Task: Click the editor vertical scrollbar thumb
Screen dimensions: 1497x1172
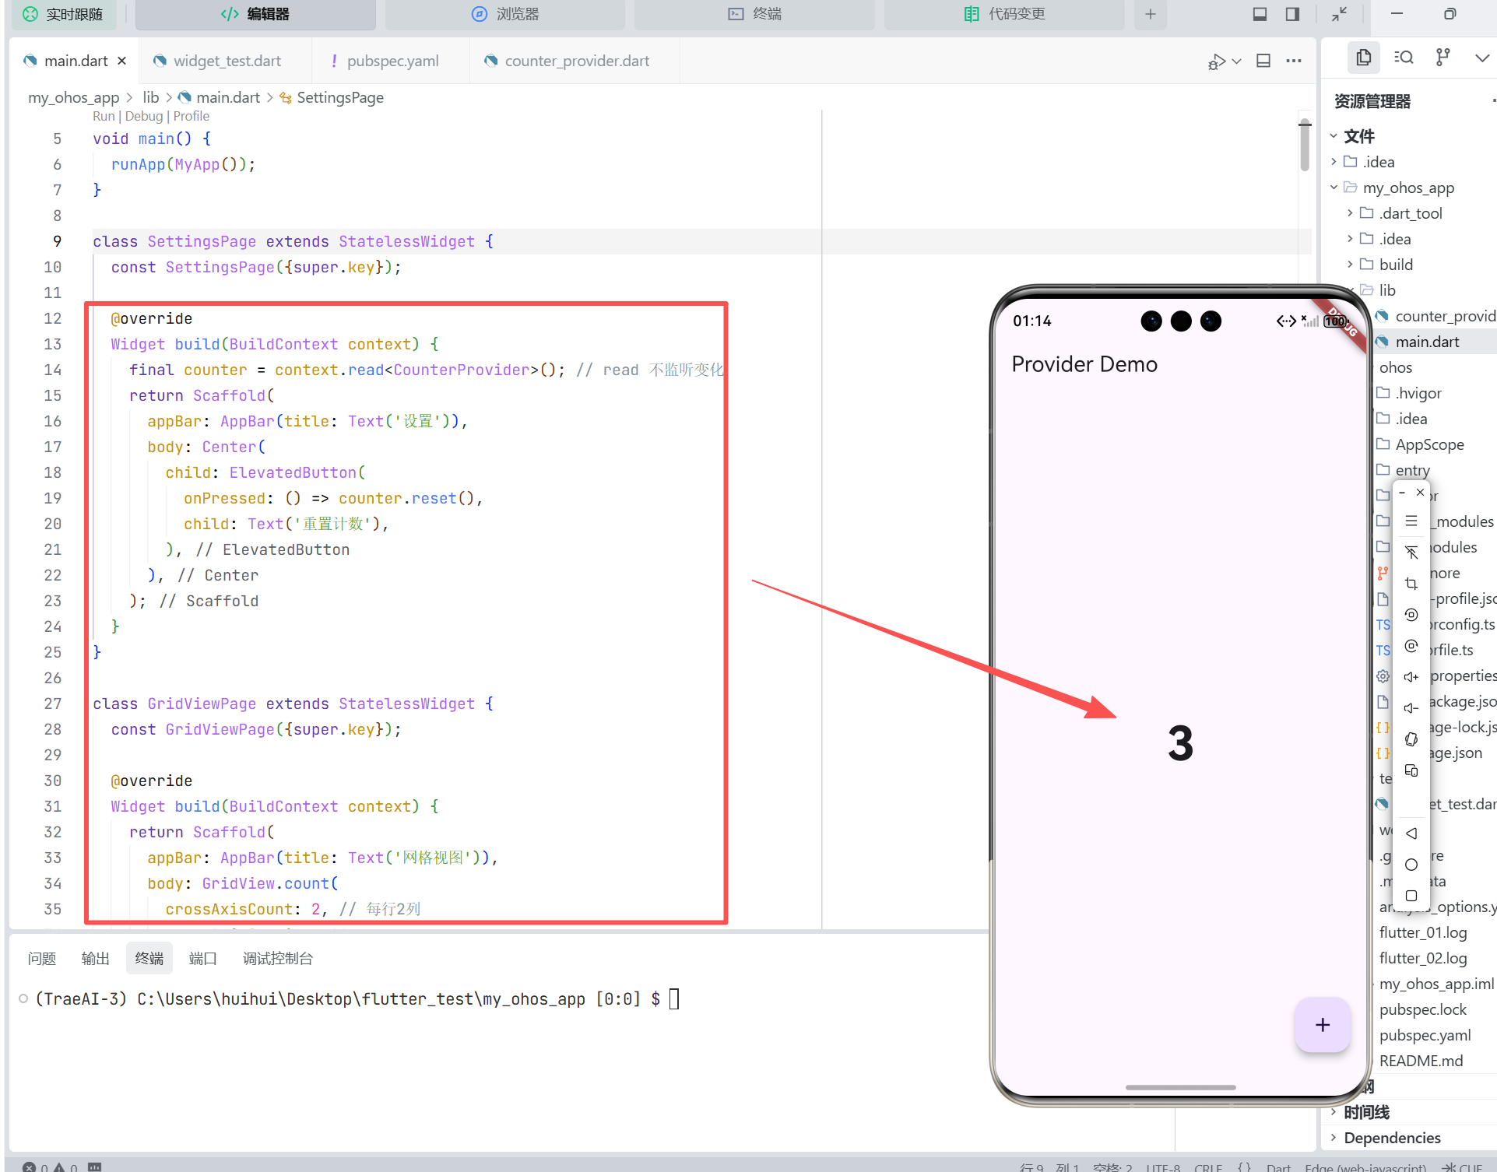Action: click(1305, 144)
